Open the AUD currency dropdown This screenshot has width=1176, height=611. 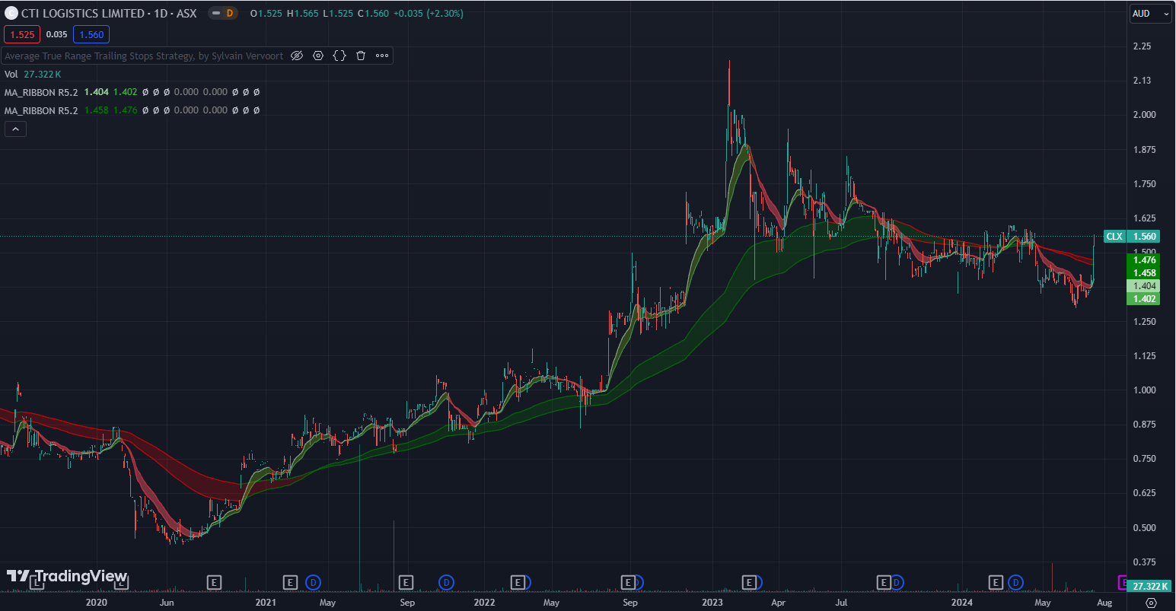[x=1149, y=14]
